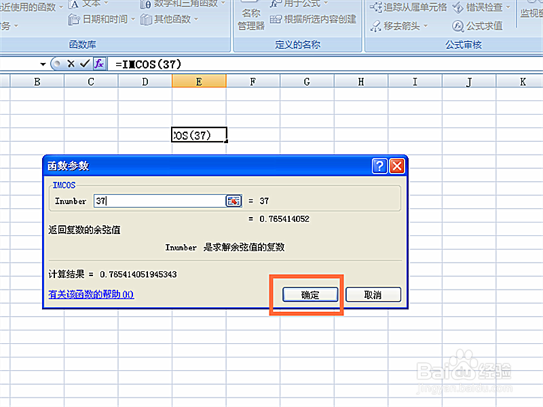Click the 计算结果 value text
Viewport: 543px width, 407px height.
[x=138, y=275]
